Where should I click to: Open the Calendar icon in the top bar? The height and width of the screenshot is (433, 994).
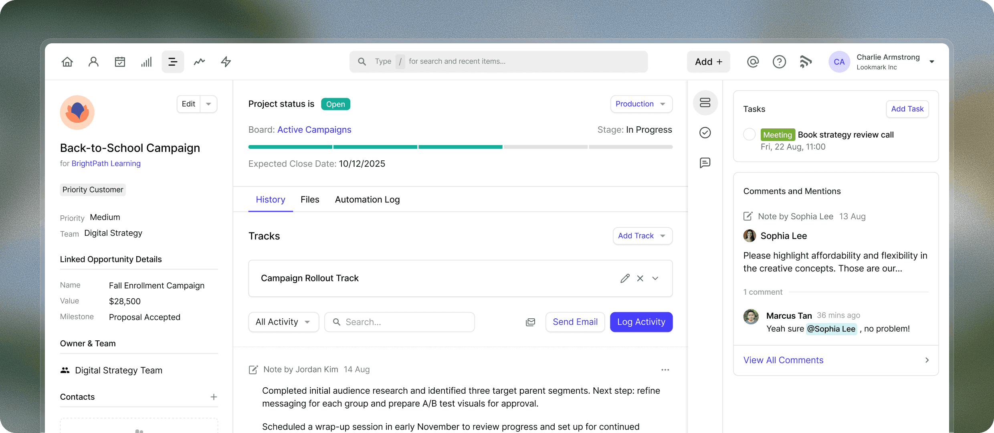120,61
